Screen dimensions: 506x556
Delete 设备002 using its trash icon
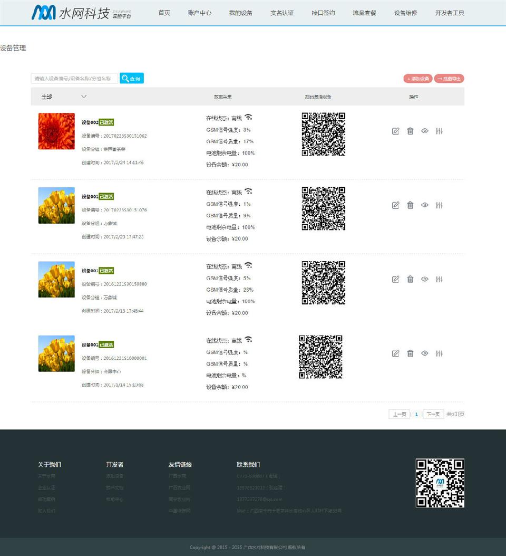click(x=410, y=131)
